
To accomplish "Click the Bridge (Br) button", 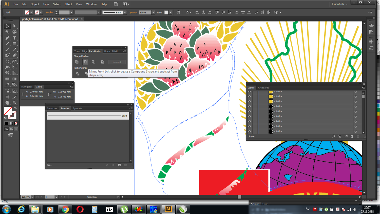I will click(116, 4).
